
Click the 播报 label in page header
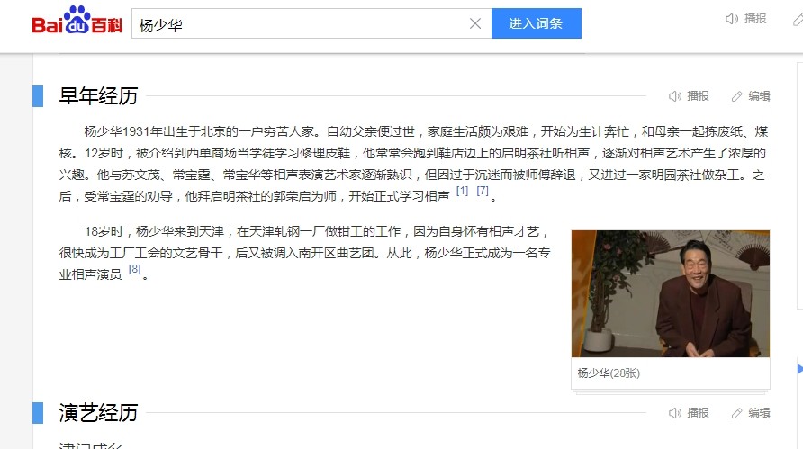[x=755, y=19]
